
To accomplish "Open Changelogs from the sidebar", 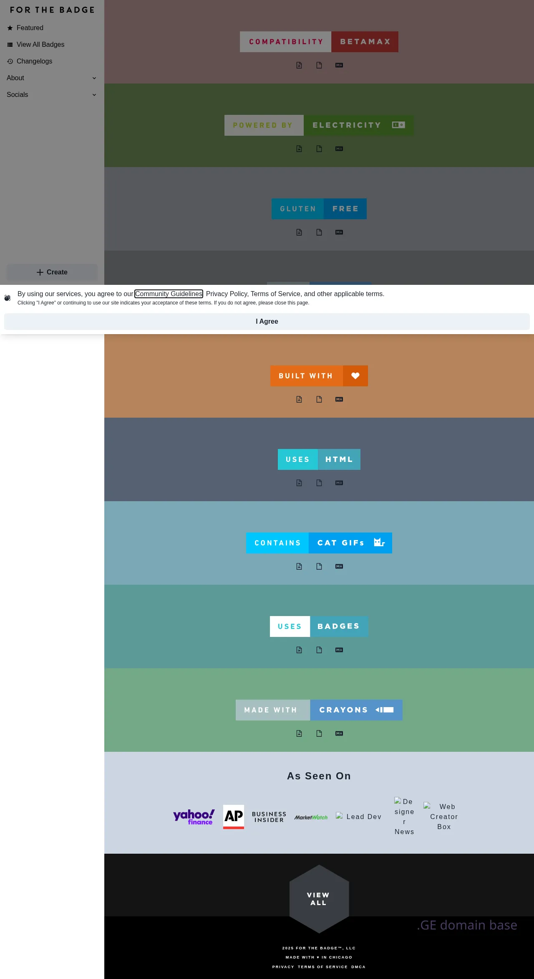I will click(34, 61).
